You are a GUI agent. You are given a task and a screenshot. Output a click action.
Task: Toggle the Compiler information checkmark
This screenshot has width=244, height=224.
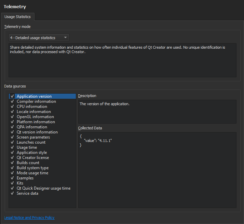[12, 101]
